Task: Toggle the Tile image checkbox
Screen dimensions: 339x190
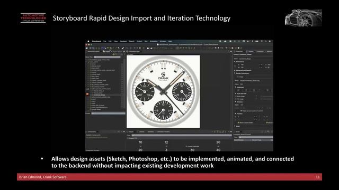Action: (236, 99)
